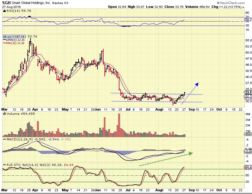Click the 59.7 RSI value flag on axis
This screenshot has height=194, width=252.
tap(248, 20)
